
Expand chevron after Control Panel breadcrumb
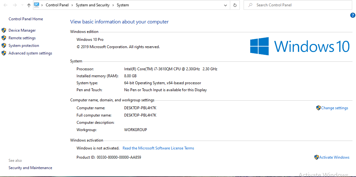click(72, 5)
